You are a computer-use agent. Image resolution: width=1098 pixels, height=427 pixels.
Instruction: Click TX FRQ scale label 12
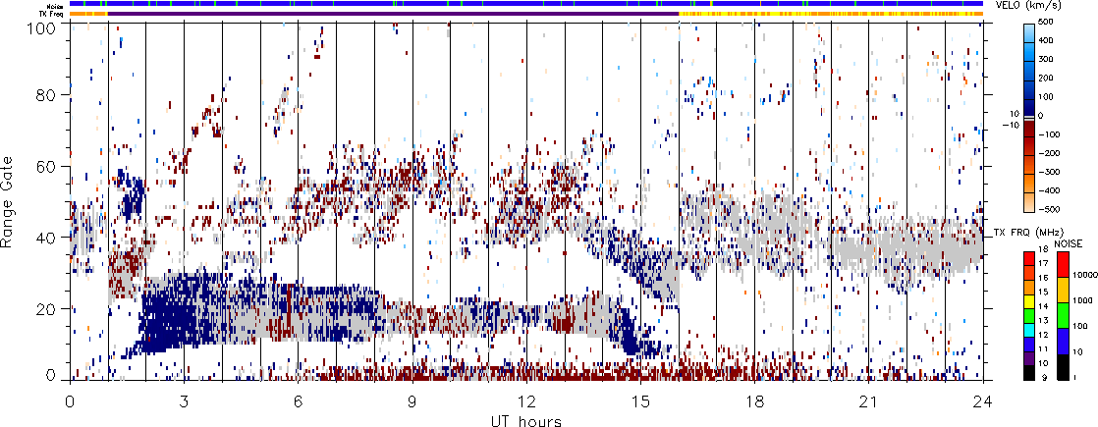point(1043,336)
